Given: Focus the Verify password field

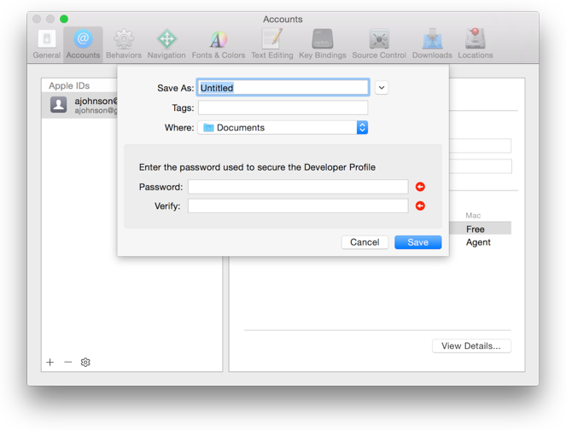Looking at the screenshot, I should click(298, 206).
